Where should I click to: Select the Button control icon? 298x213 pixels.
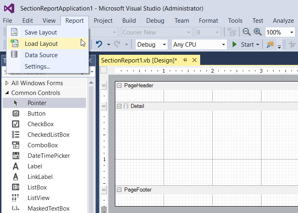pyautogui.click(x=16, y=114)
